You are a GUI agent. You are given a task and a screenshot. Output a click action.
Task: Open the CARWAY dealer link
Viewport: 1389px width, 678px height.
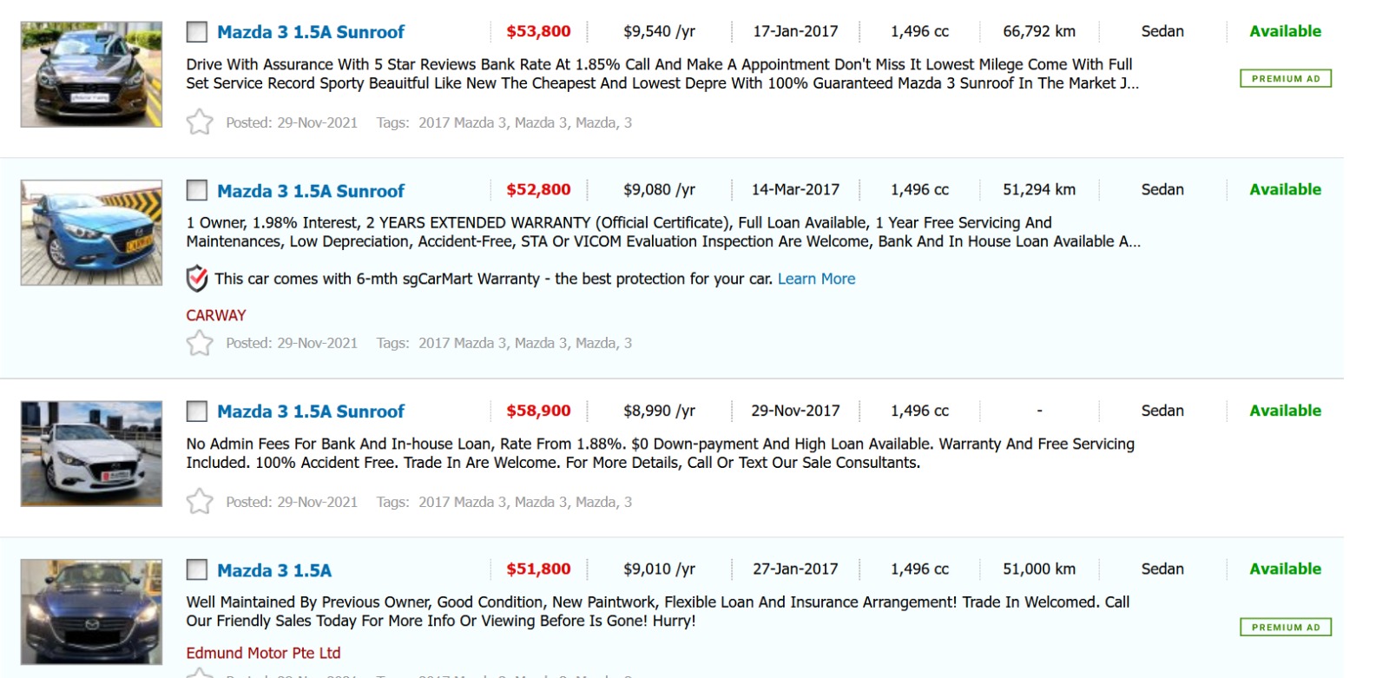216,315
